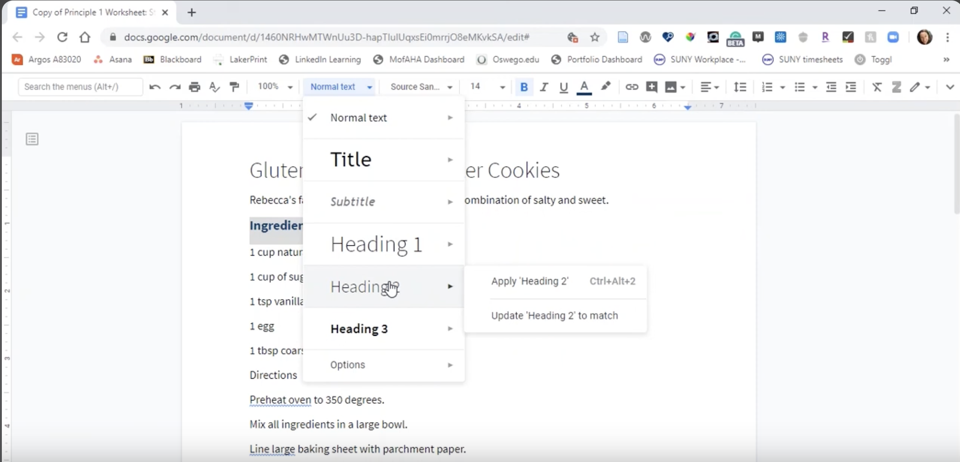Print the document with the printer icon
Viewport: 960px width, 462px height.
pyautogui.click(x=194, y=87)
